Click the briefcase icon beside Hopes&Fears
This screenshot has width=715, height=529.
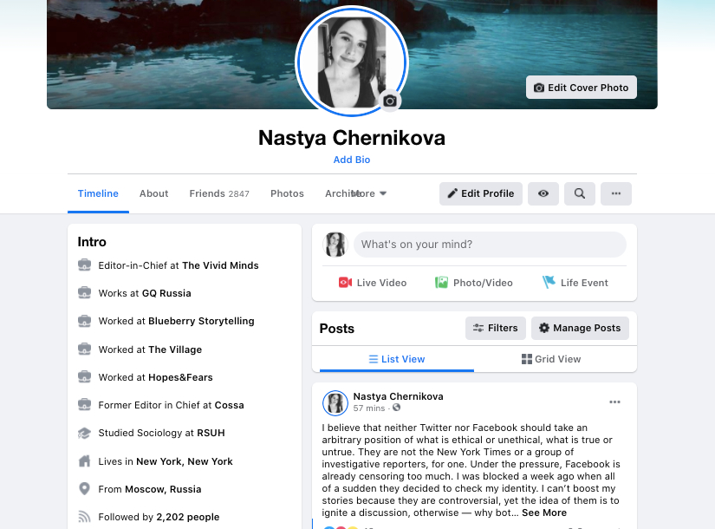84,377
